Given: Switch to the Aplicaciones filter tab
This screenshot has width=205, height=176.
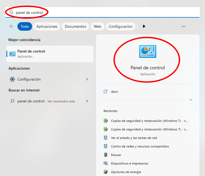Looking at the screenshot, I should pos(47,26).
